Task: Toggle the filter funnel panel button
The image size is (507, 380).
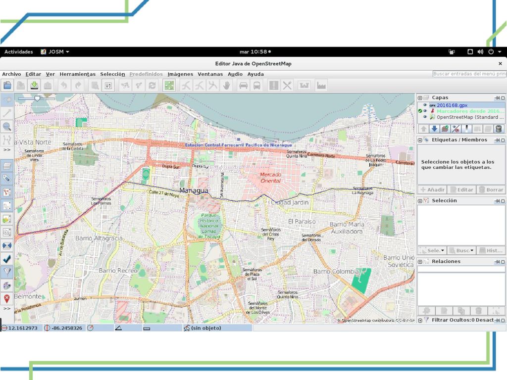Action: pyautogui.click(x=7, y=272)
